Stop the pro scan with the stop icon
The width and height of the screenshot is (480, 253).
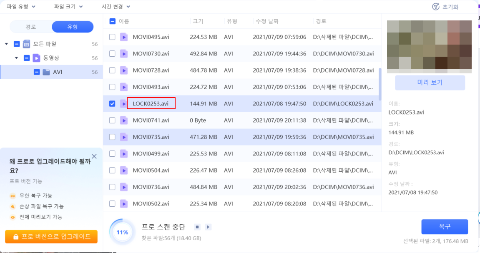click(x=197, y=227)
